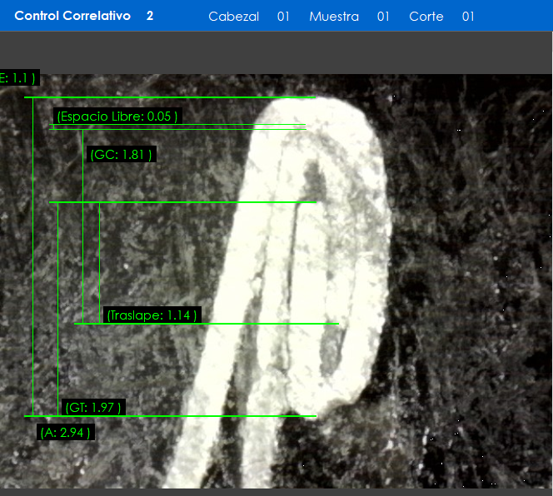The image size is (553, 496).
Task: Click the topmost green horizontal measurement line
Action: [x=167, y=97]
